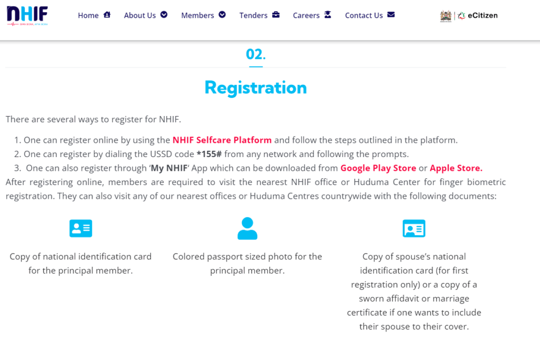540x339 pixels.
Task: Click the graduate icon beside Careers
Action: [x=328, y=15]
